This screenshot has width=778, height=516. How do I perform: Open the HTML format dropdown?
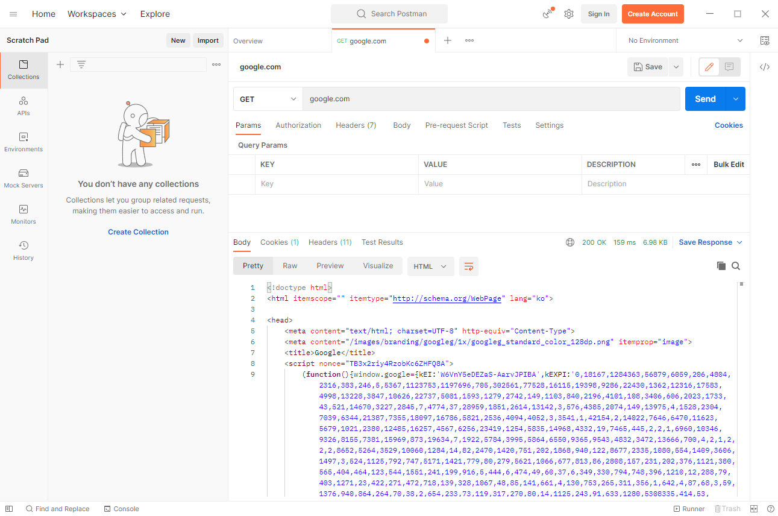431,266
